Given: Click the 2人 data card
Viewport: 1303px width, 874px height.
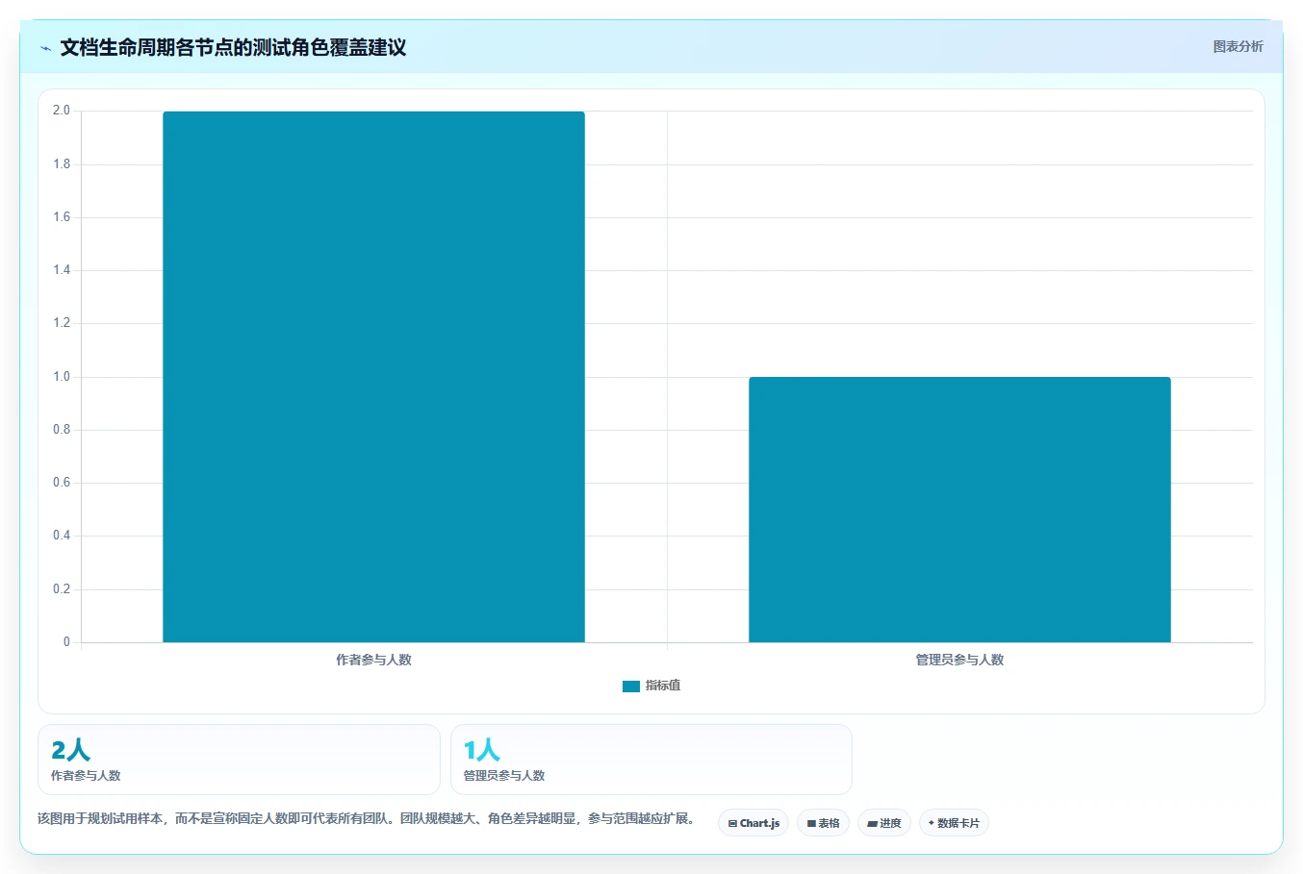Looking at the screenshot, I should tap(239, 760).
